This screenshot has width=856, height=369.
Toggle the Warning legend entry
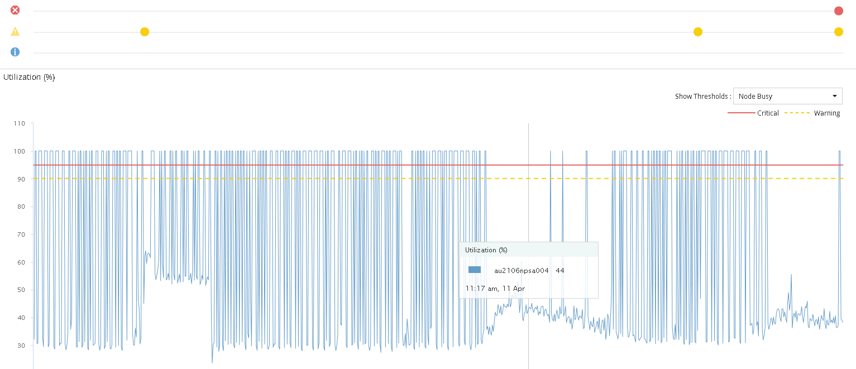click(x=812, y=113)
